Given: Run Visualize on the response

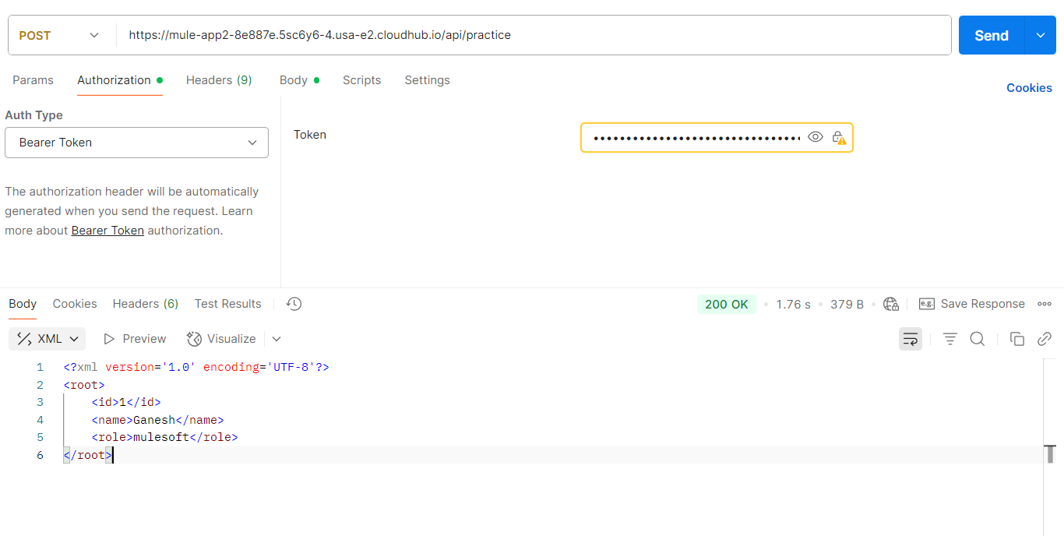Looking at the screenshot, I should point(224,338).
